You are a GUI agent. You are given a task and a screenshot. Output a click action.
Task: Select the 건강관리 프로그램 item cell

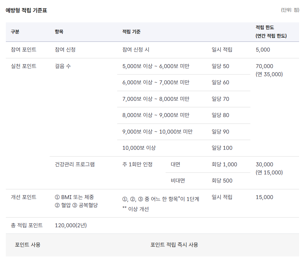(75, 164)
